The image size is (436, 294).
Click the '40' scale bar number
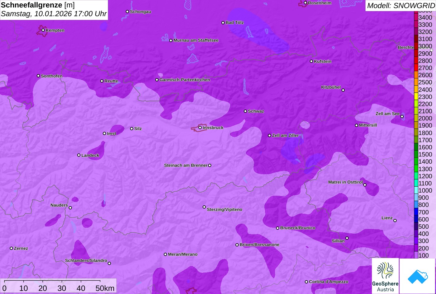click(81, 288)
